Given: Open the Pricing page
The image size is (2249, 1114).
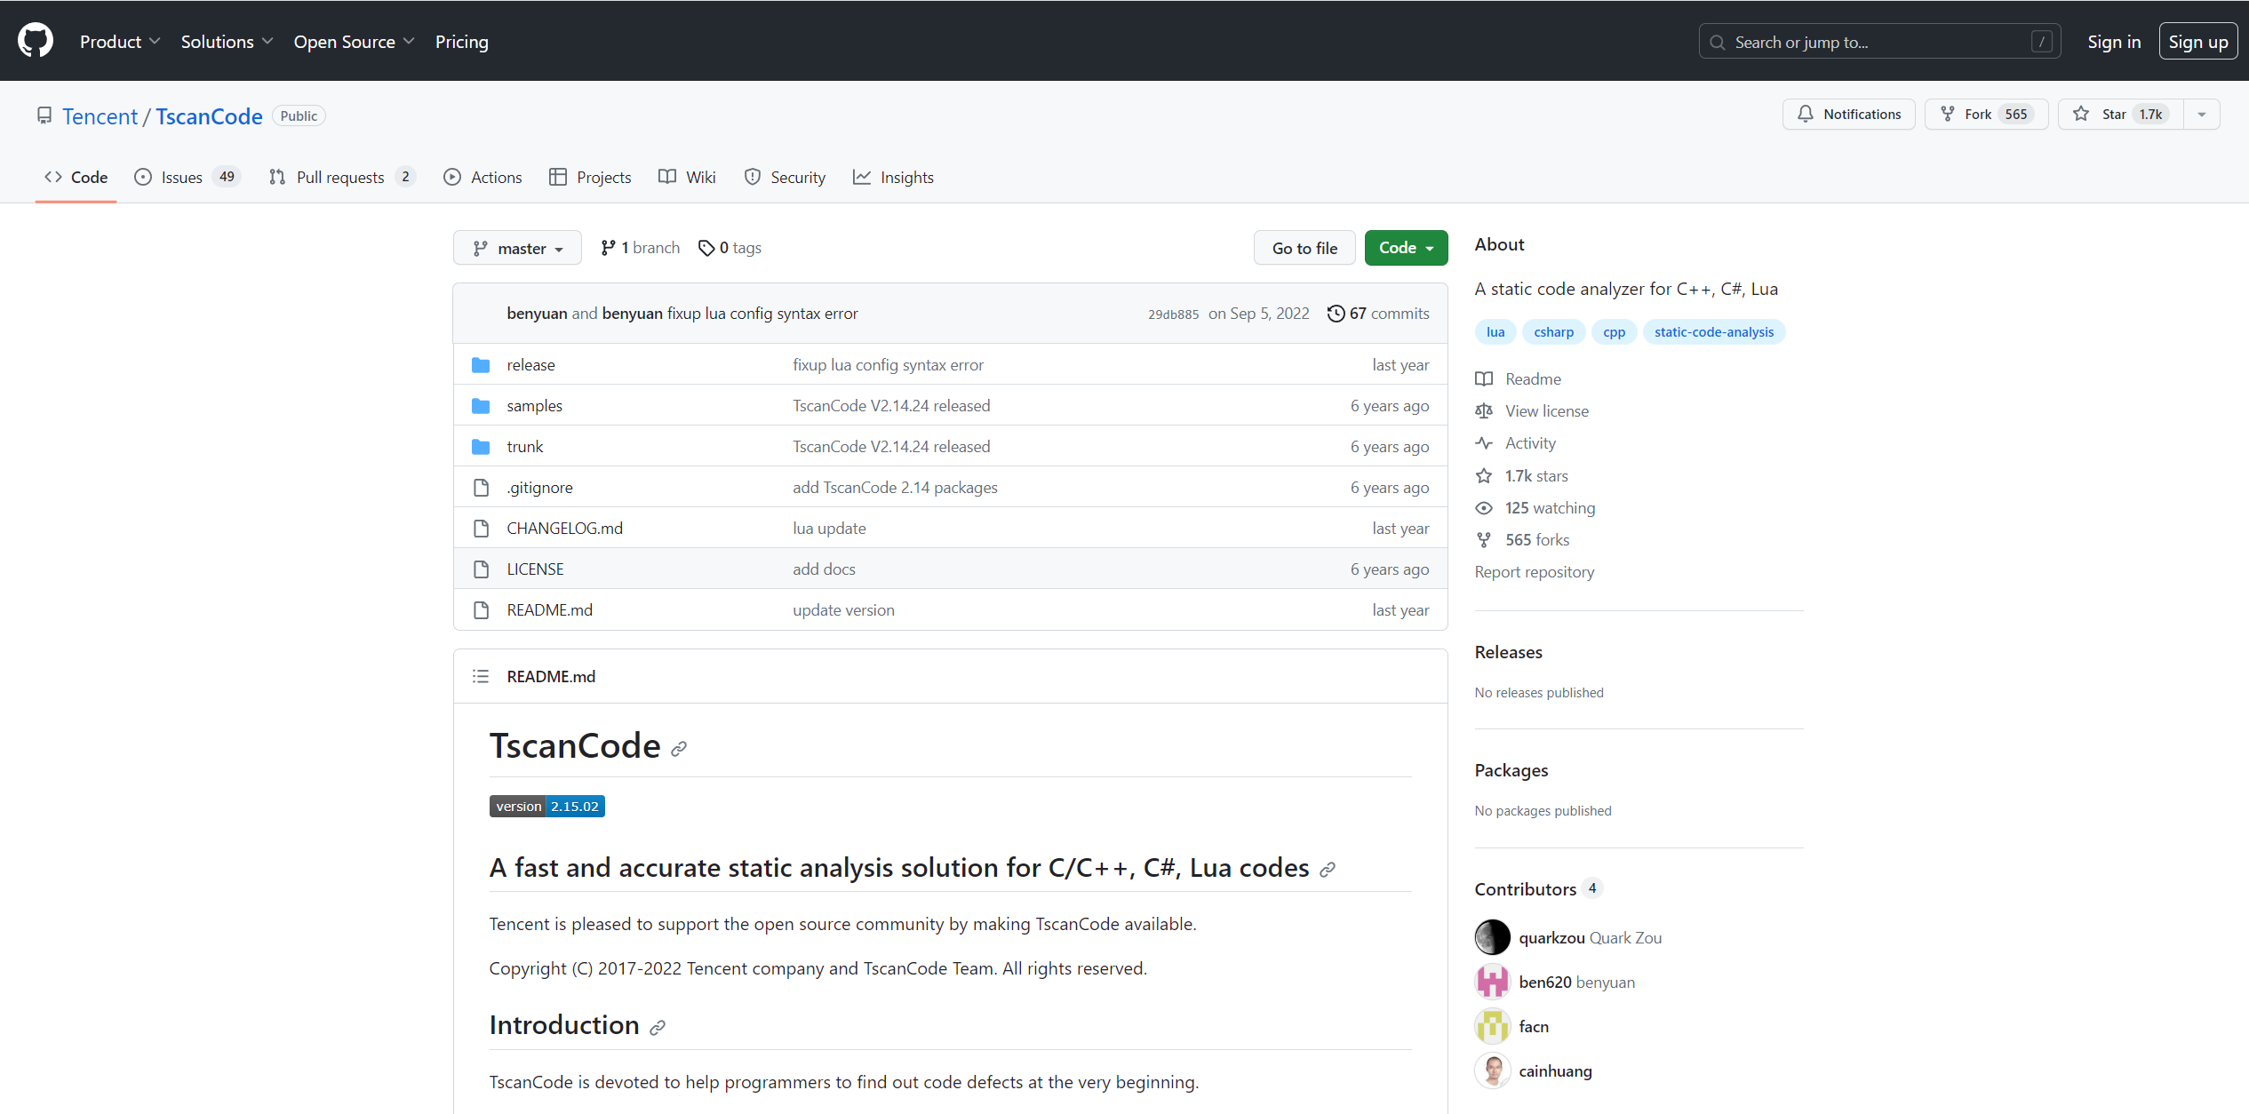Looking at the screenshot, I should pos(462,42).
